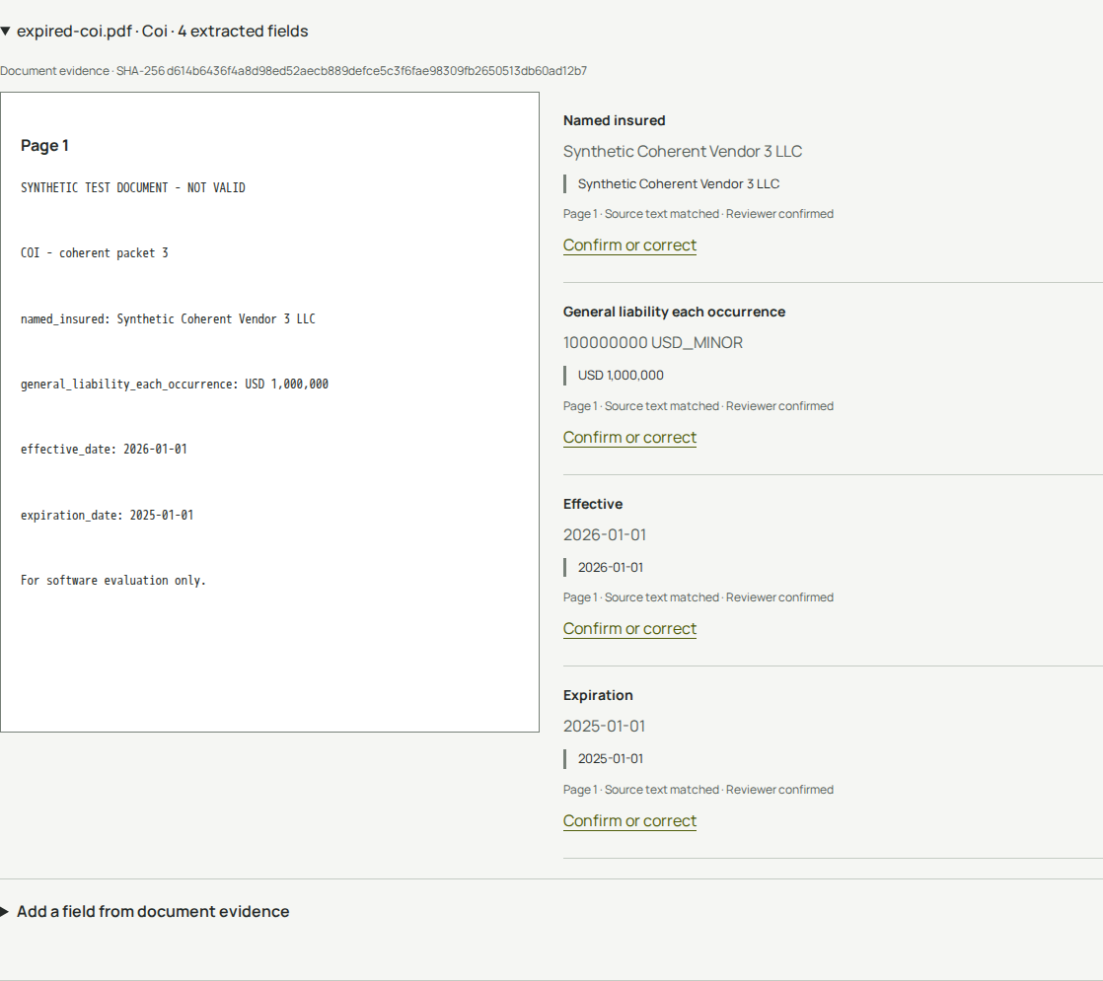Click the Page 1 heading in document preview
1103x981 pixels.
44,146
